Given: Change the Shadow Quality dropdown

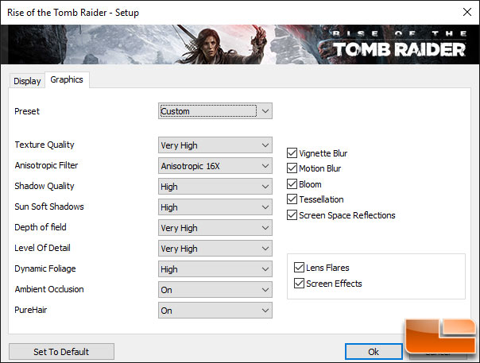Looking at the screenshot, I should click(x=215, y=187).
